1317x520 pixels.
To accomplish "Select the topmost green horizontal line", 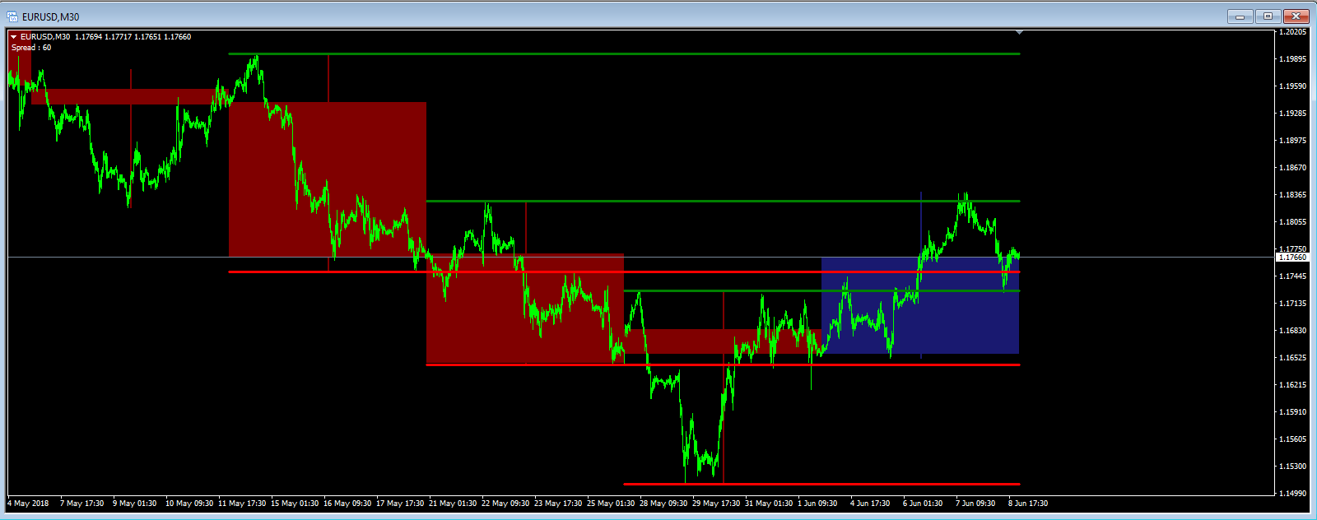I will coord(624,54).
